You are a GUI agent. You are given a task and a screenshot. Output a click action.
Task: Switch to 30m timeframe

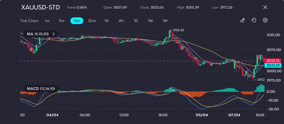coord(92,21)
